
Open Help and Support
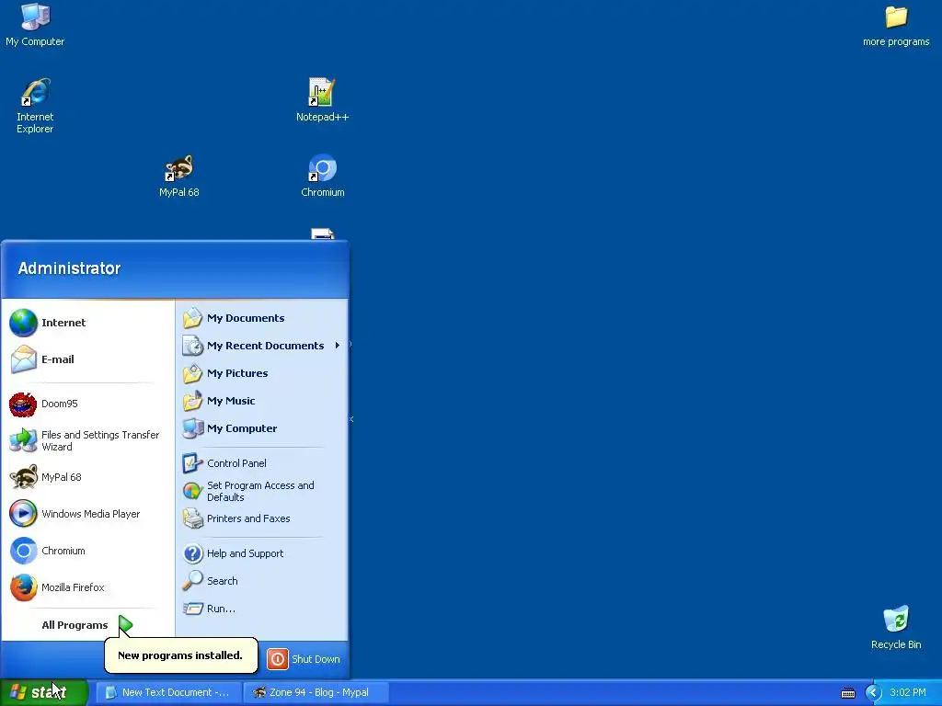[x=262, y=553]
